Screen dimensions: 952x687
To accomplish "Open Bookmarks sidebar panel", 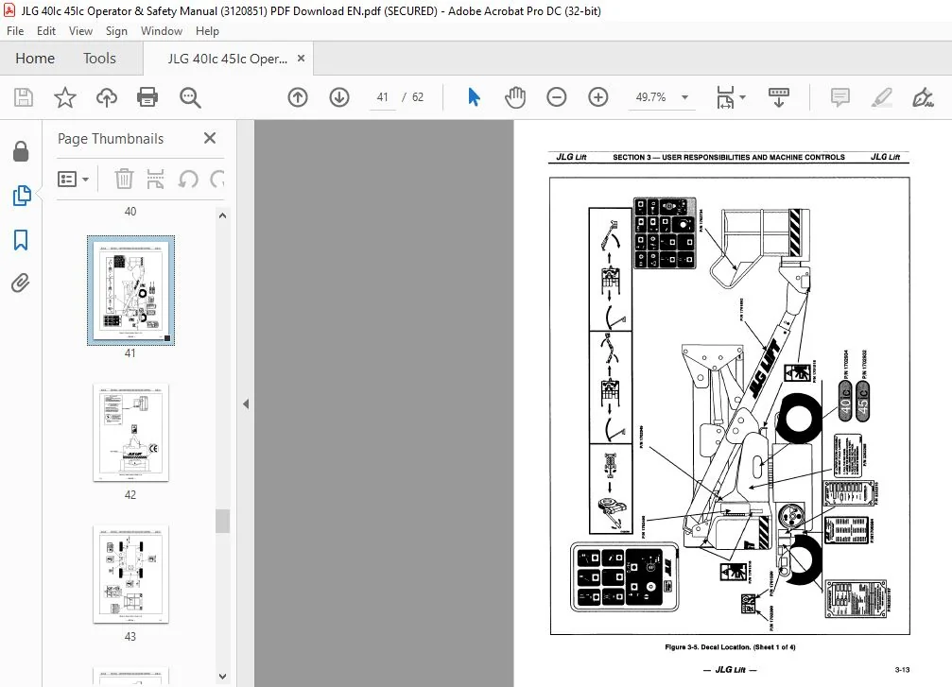I will [21, 240].
